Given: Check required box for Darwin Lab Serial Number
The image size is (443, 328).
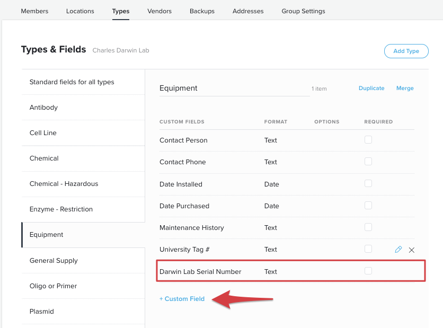Looking at the screenshot, I should [368, 271].
